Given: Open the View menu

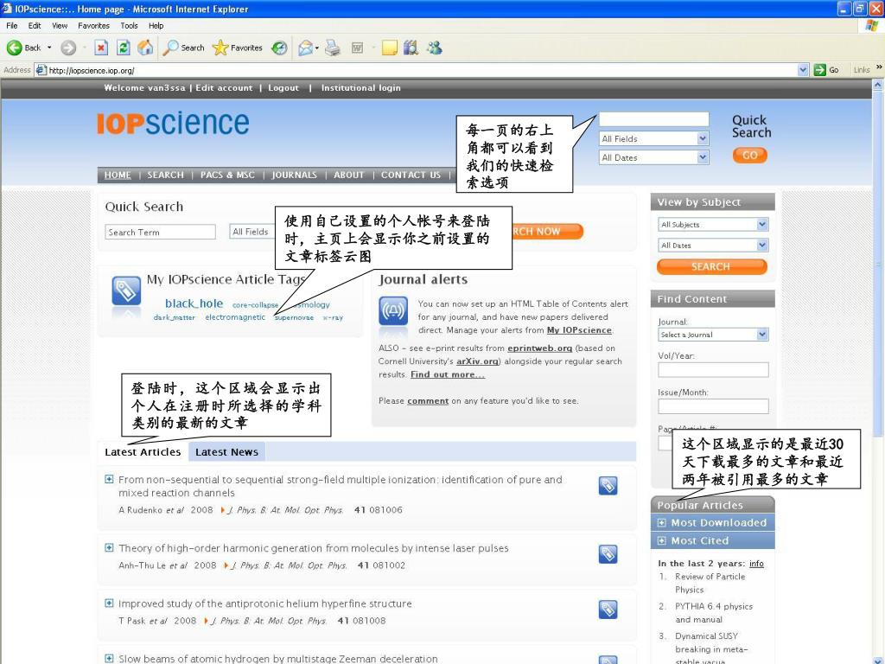Looking at the screenshot, I should tap(60, 25).
